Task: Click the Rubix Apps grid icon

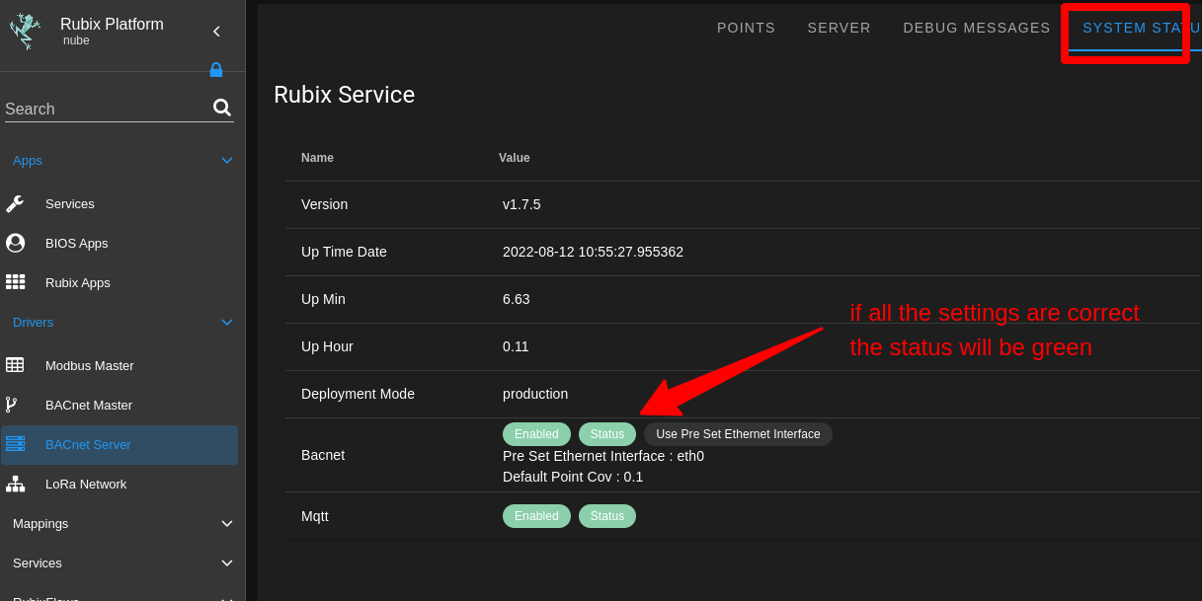Action: pyautogui.click(x=15, y=282)
